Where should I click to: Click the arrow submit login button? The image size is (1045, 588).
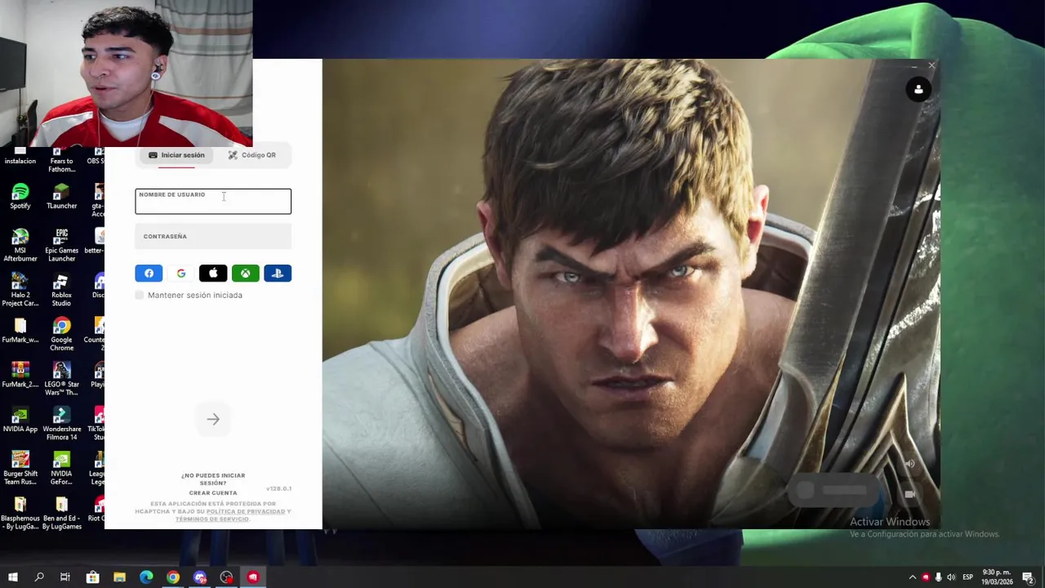(x=213, y=419)
